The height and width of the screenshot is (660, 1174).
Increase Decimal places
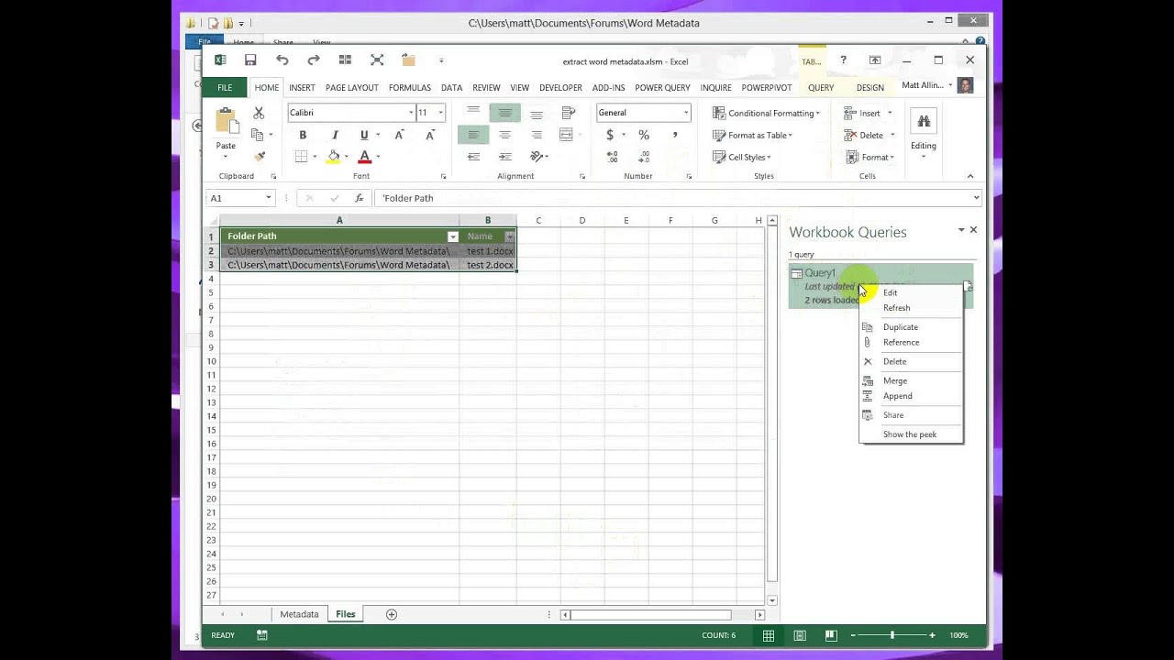[610, 157]
